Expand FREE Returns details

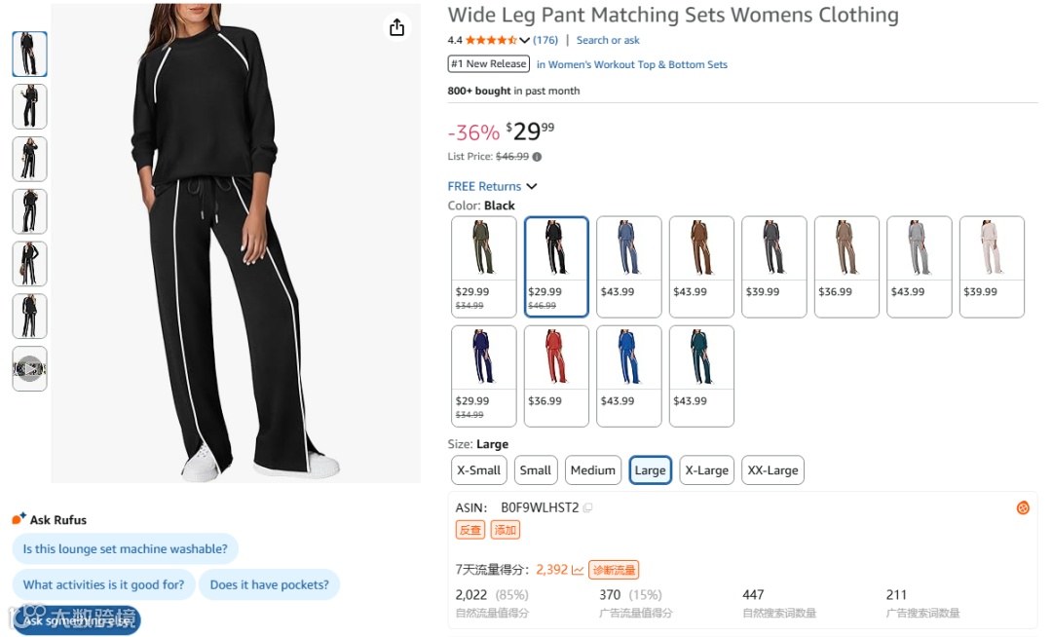click(532, 186)
